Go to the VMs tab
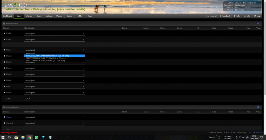 (80, 16)
